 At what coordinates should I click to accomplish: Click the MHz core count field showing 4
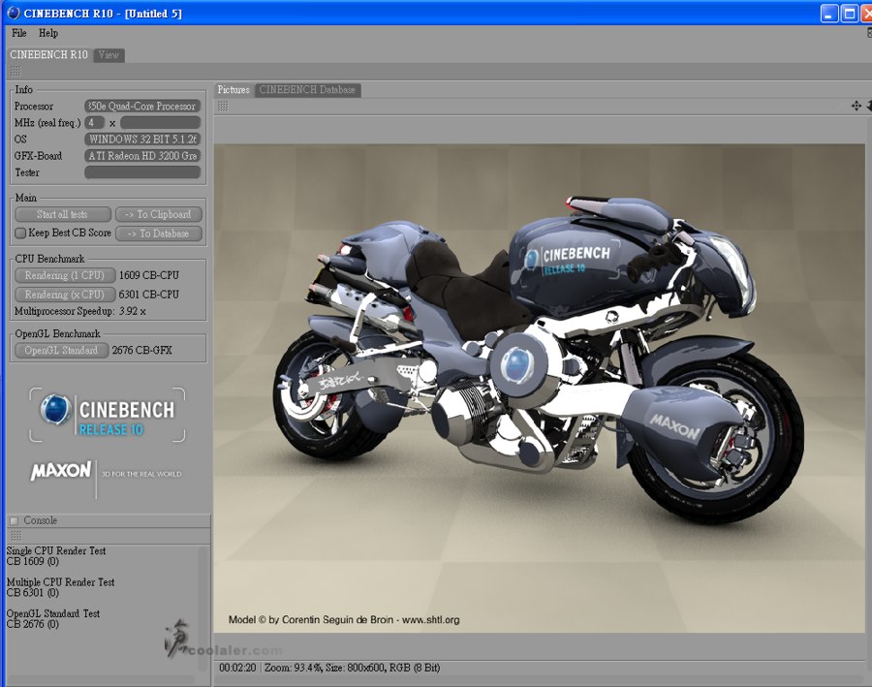[95, 122]
